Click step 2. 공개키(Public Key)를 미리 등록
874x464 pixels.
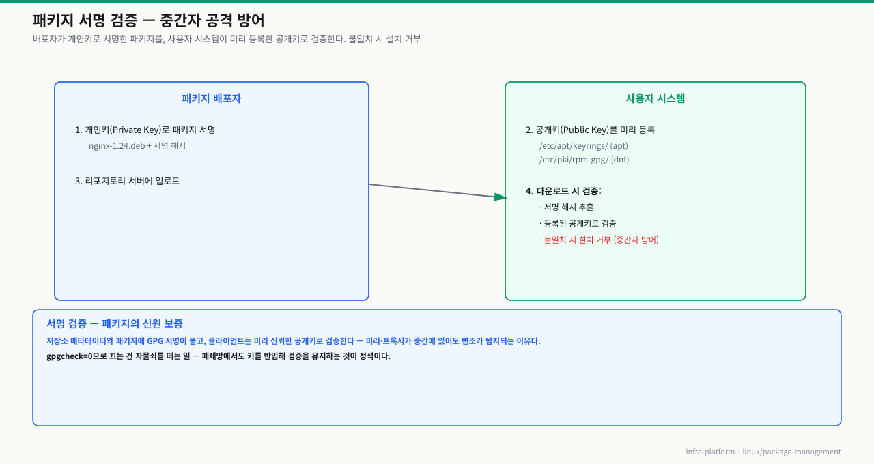click(591, 130)
